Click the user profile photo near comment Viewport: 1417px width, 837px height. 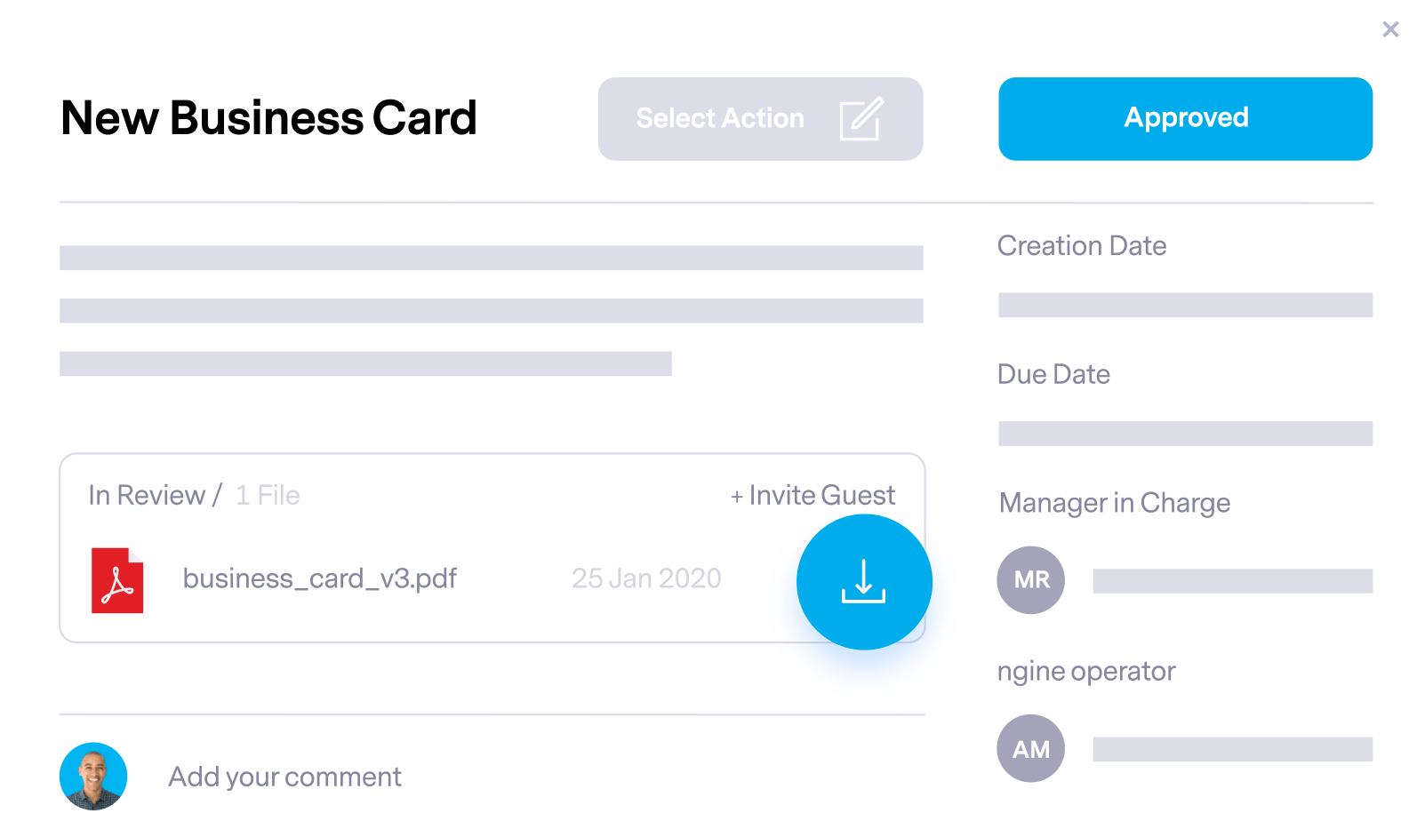93,776
